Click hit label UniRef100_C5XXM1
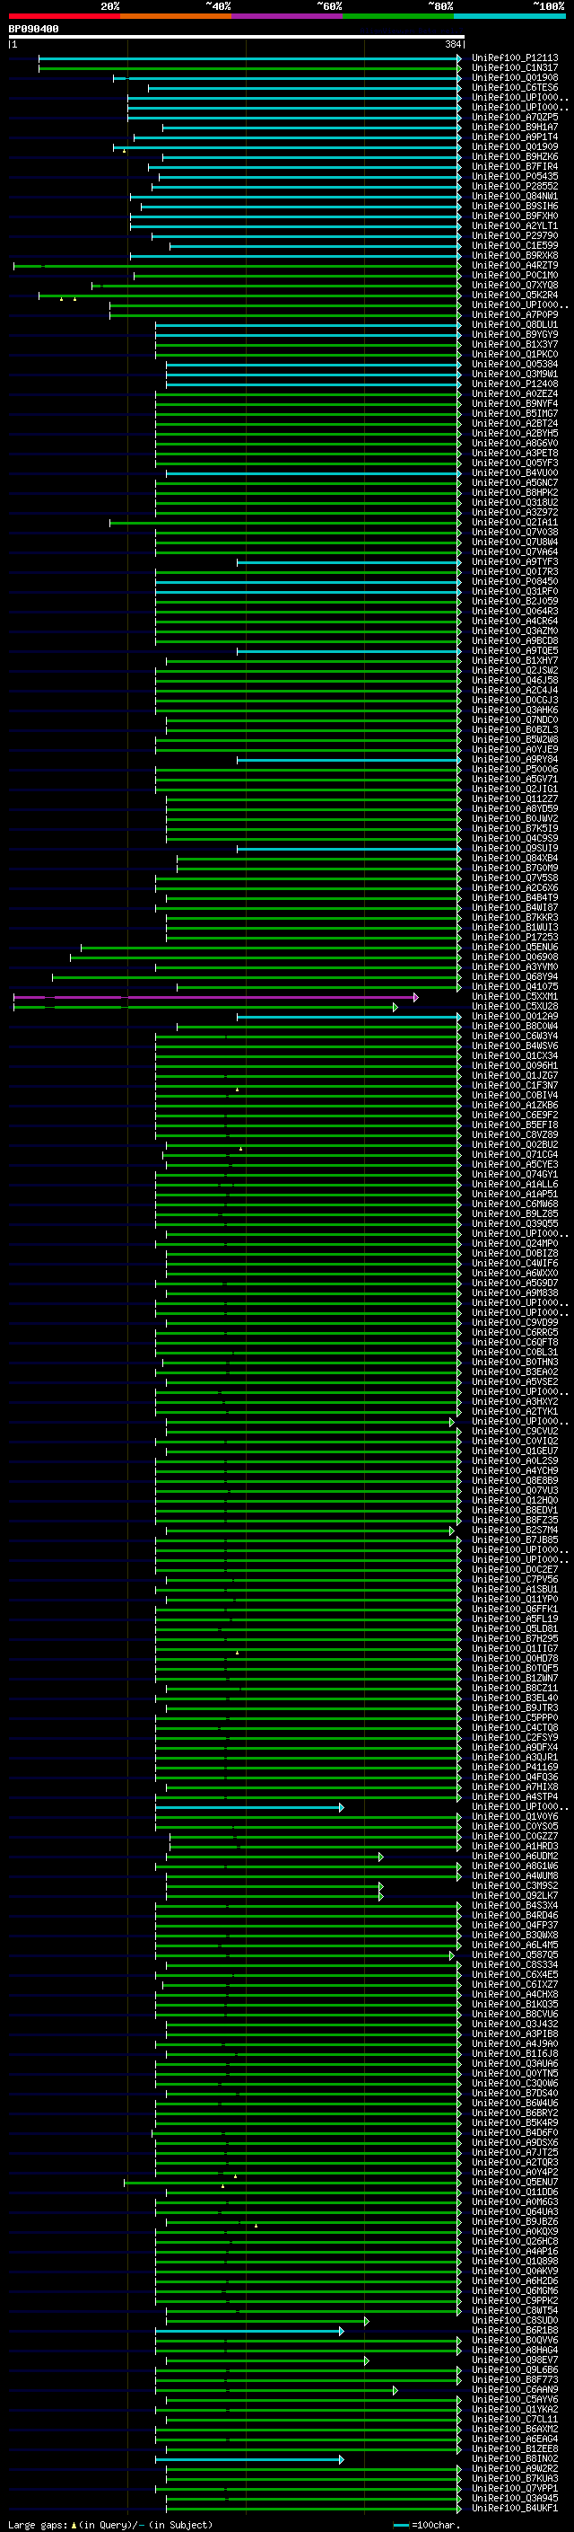 point(515,997)
